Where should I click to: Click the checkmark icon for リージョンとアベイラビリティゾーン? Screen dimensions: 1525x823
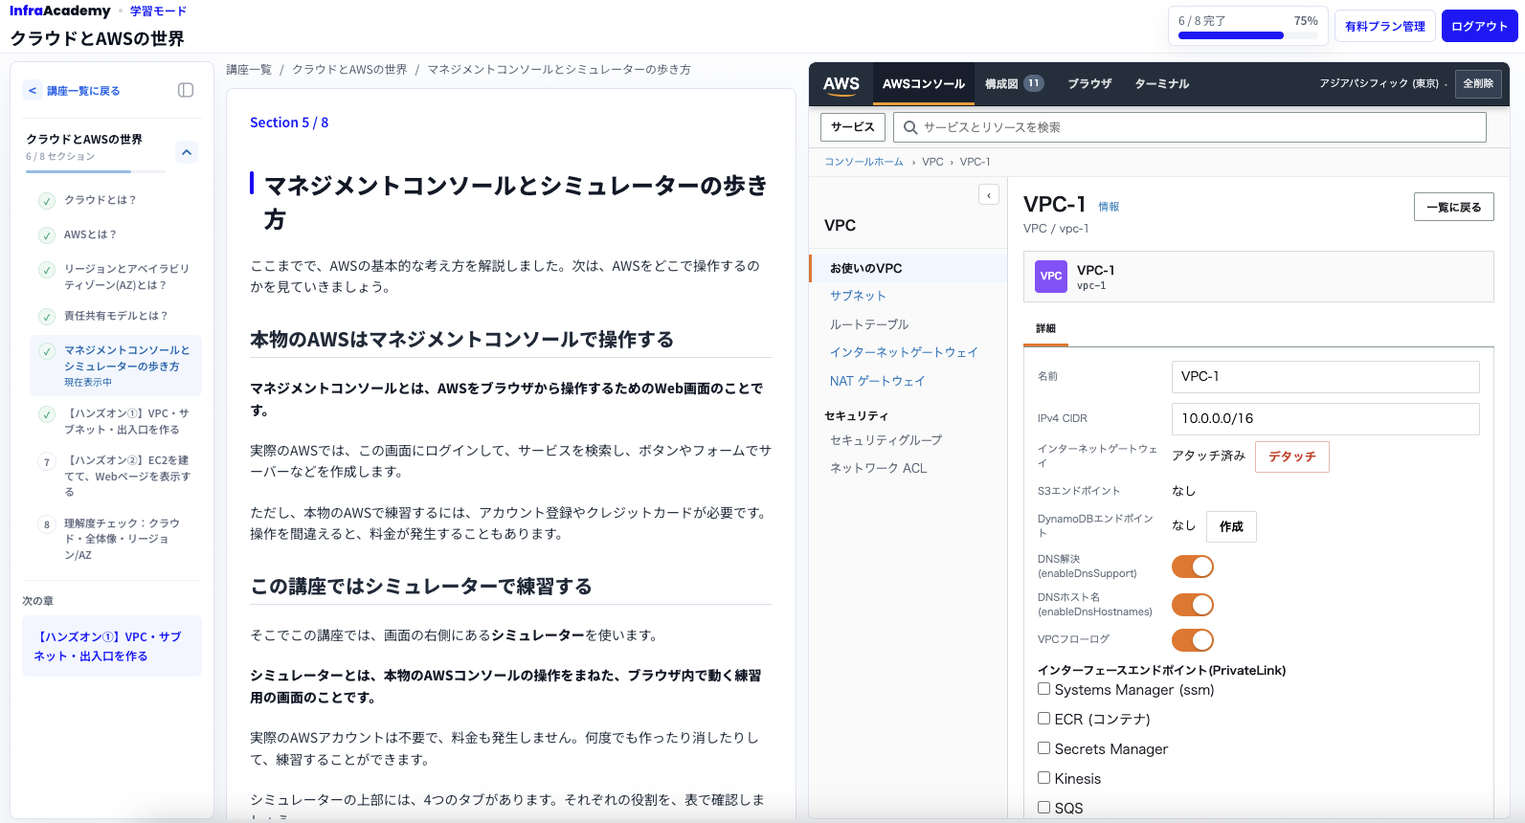point(46,270)
